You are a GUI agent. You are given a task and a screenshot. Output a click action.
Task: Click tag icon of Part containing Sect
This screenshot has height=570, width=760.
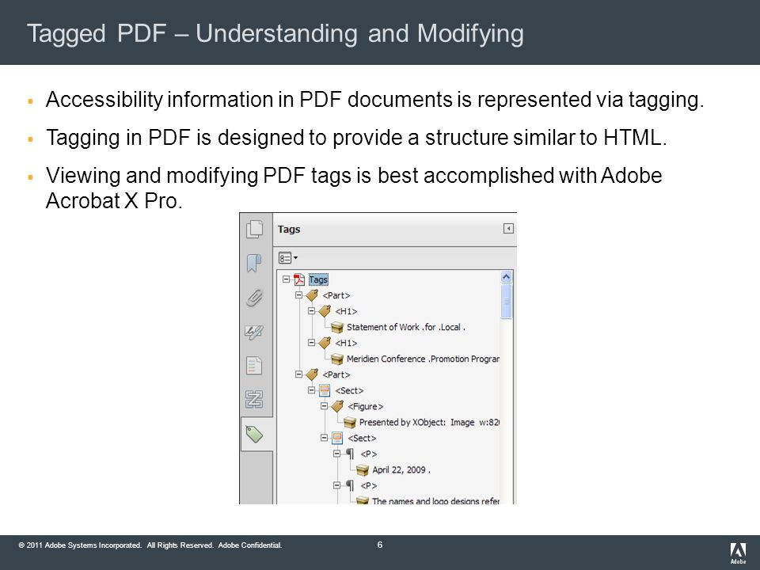click(312, 374)
